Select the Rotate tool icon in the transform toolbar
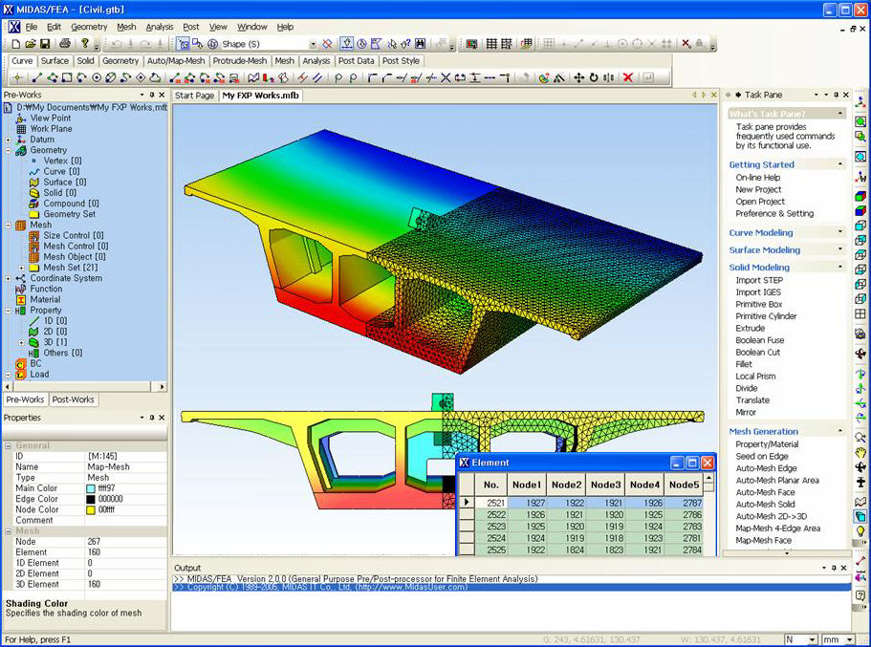The image size is (871, 647). click(x=594, y=80)
